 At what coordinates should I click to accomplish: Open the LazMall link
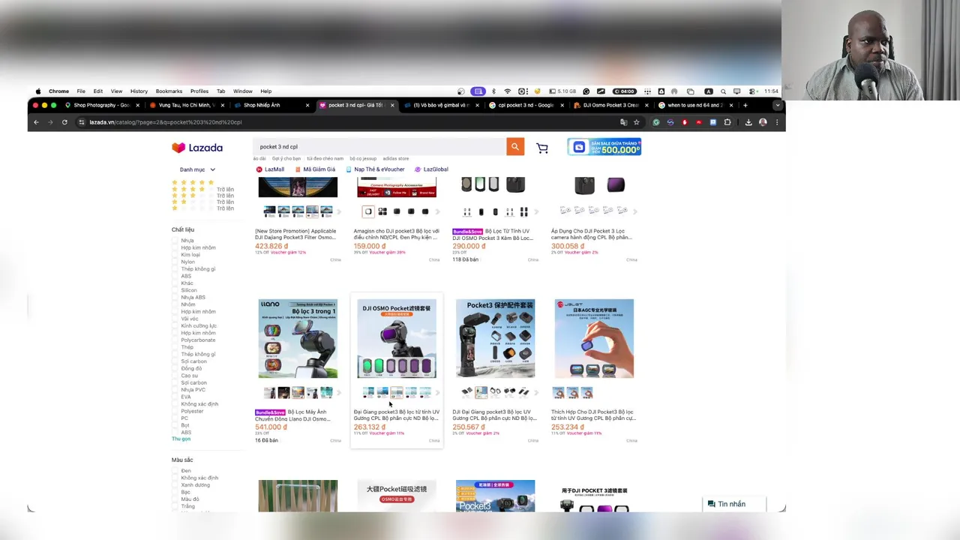click(x=270, y=169)
